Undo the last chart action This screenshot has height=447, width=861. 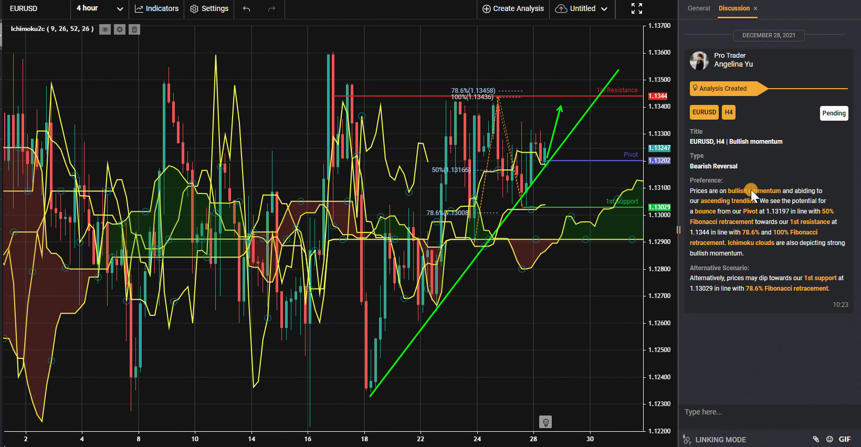point(247,8)
